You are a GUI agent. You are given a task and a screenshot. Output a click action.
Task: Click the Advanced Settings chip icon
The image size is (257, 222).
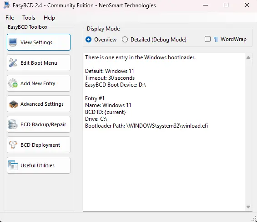coord(13,104)
